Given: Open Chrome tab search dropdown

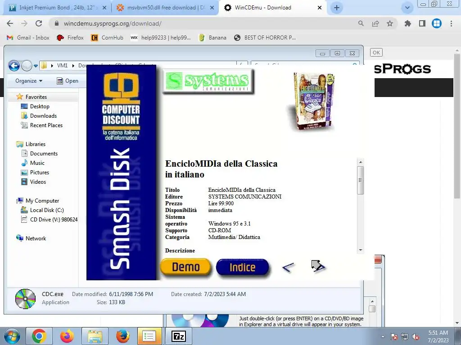Looking at the screenshot, I should click(407, 8).
